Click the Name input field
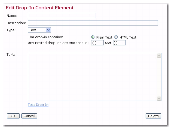 coord(62,16)
